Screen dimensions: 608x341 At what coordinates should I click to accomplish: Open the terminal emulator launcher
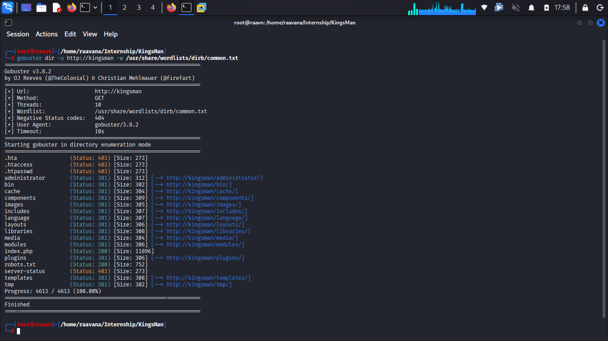tap(85, 8)
